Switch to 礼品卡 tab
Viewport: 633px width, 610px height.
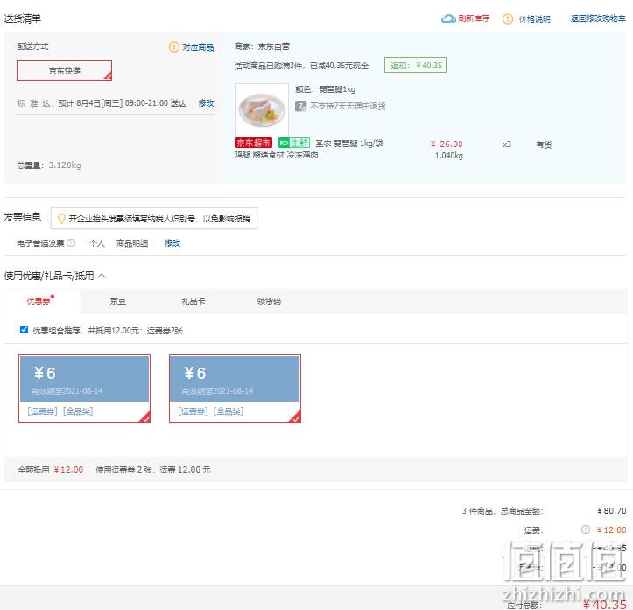(193, 301)
